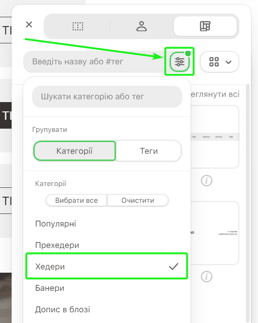Show info for the first template
Image resolution: width=258 pixels, height=323 pixels.
(206, 181)
